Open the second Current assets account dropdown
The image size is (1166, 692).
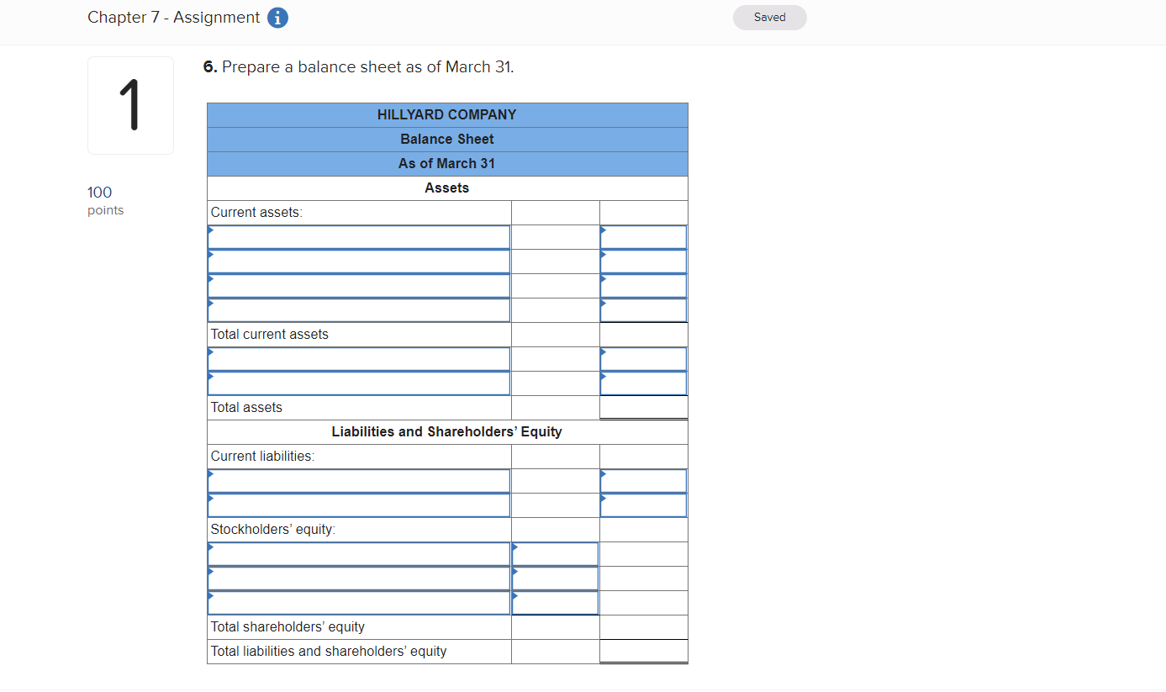(x=359, y=261)
